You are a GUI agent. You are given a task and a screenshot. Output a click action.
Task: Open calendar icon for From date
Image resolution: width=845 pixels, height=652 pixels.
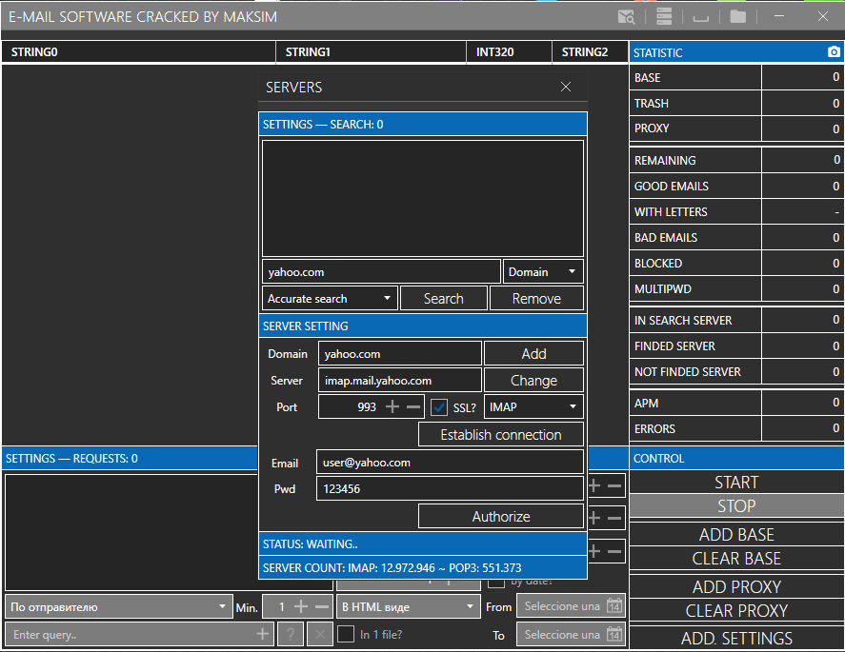pyautogui.click(x=614, y=606)
